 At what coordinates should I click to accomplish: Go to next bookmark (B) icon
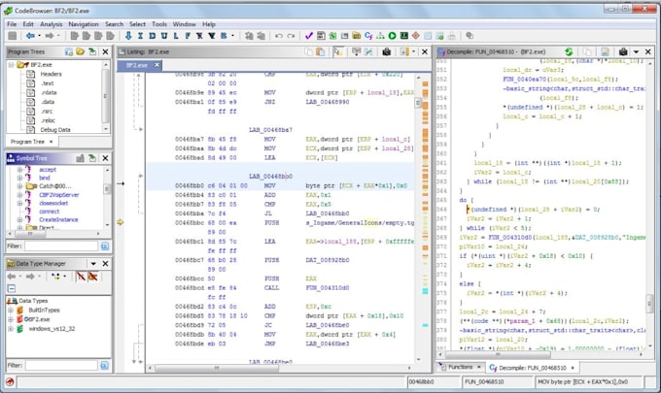point(224,36)
